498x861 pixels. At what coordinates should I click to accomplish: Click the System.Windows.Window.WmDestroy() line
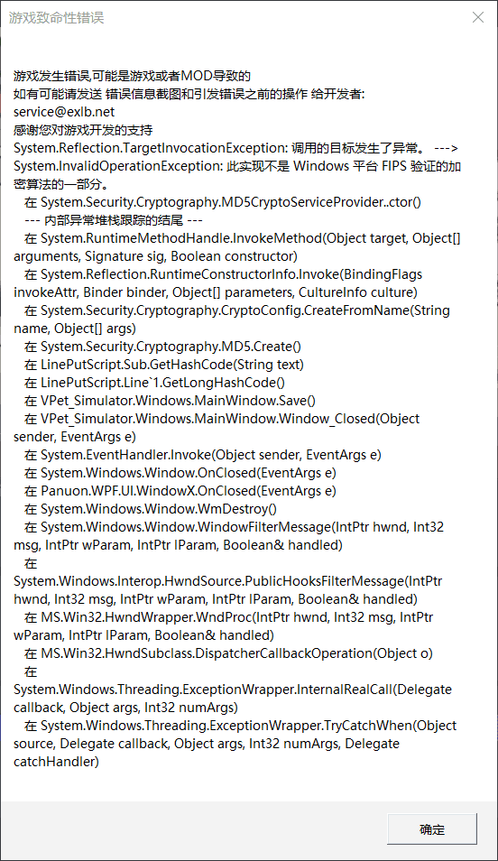151,509
